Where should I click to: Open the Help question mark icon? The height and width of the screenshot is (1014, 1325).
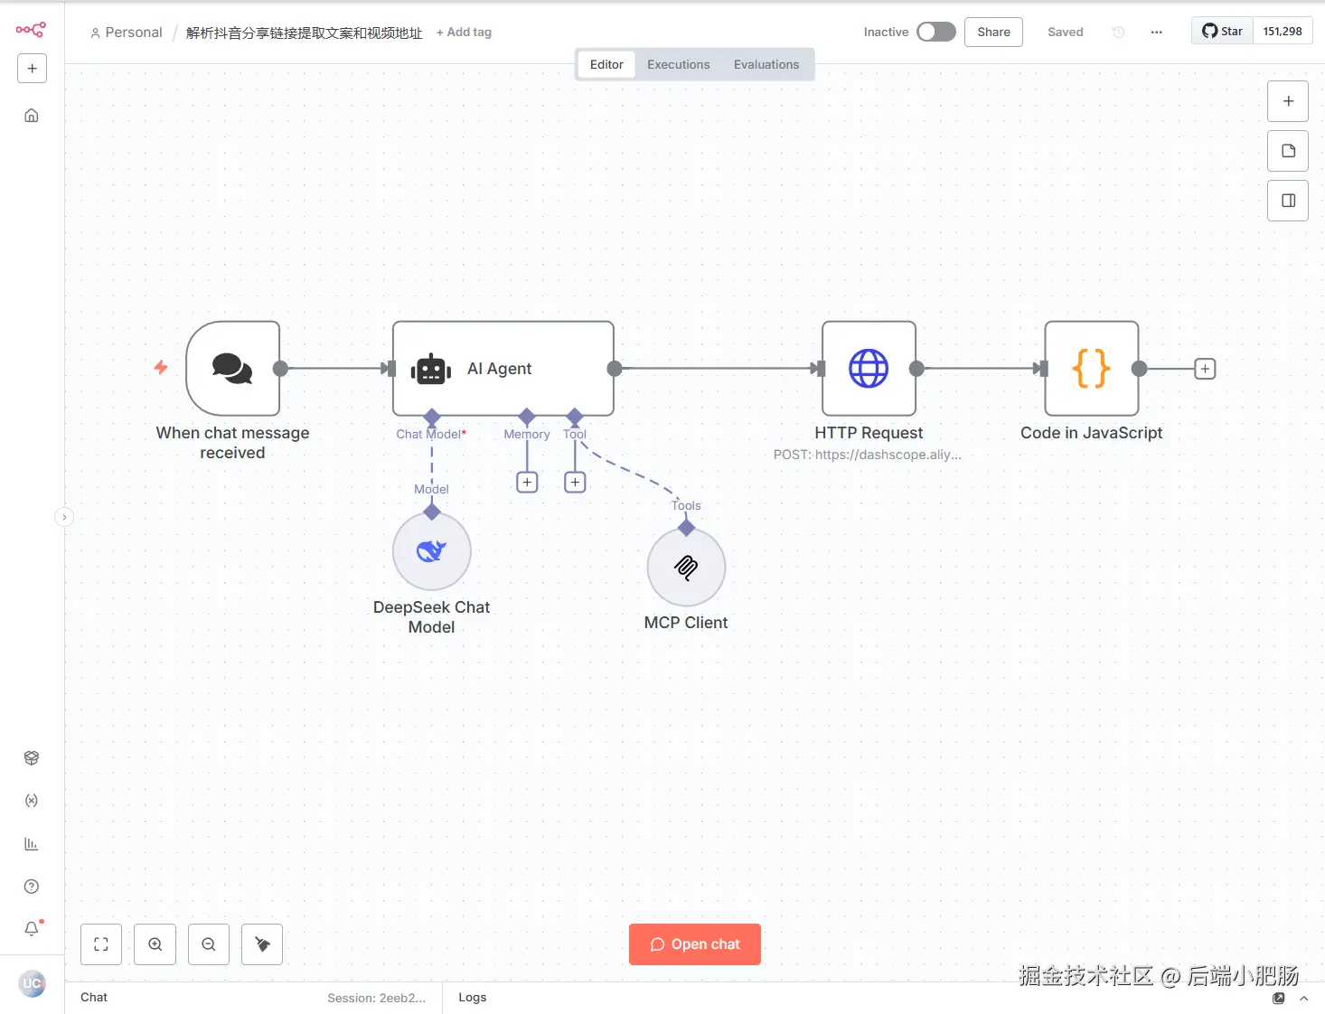(x=32, y=887)
